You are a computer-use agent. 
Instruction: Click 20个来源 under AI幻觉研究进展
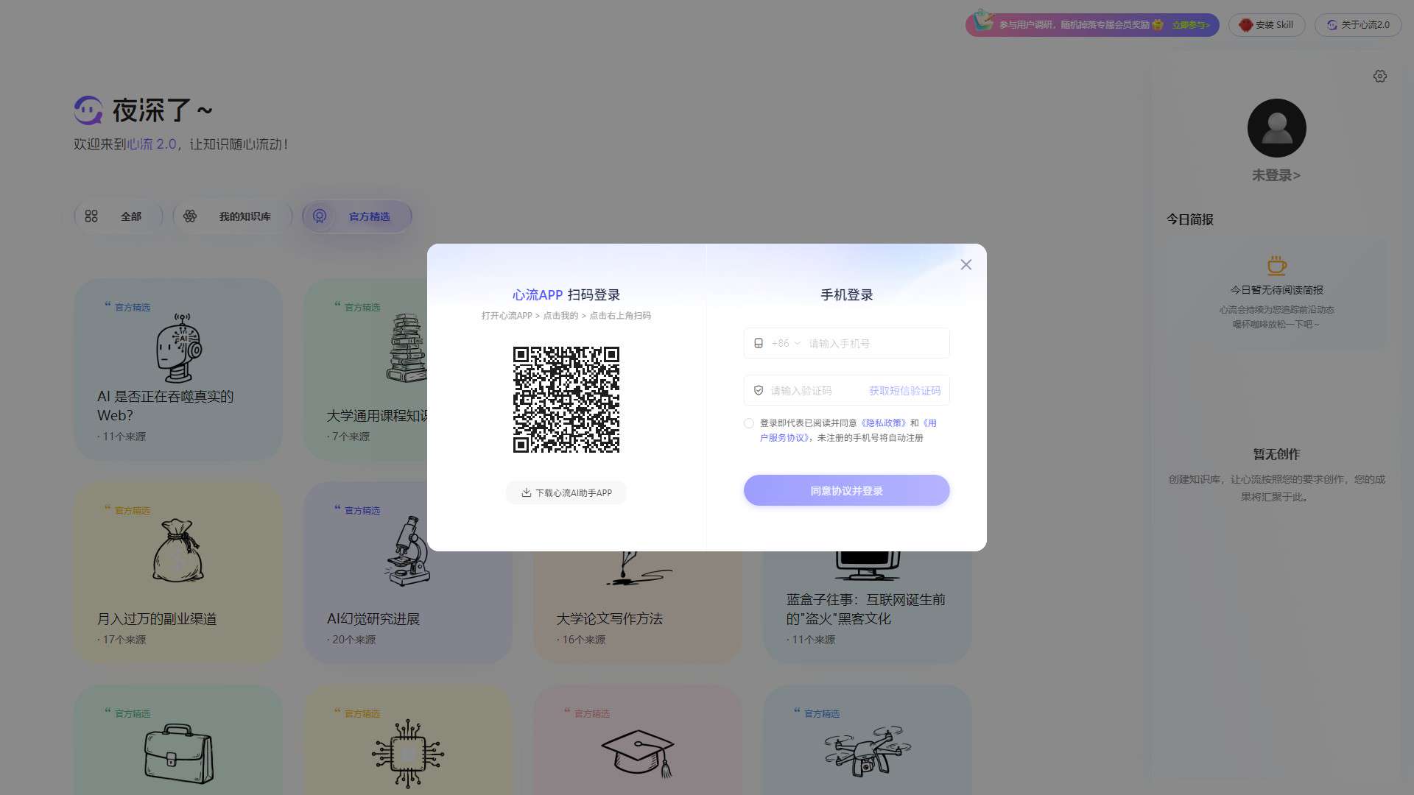[353, 640]
